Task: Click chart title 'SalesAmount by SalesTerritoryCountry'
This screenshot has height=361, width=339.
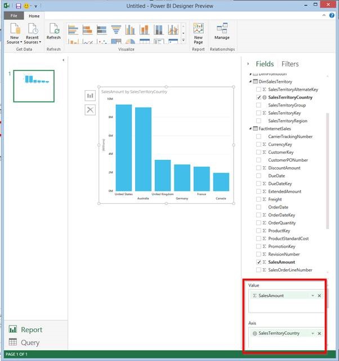Action: click(x=134, y=92)
